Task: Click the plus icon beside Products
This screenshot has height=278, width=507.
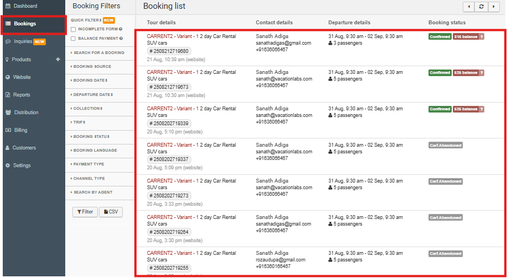Action: tap(58, 59)
